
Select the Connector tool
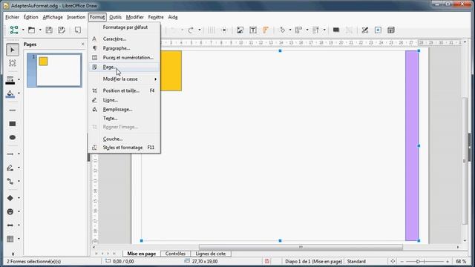pyautogui.click(x=10, y=181)
